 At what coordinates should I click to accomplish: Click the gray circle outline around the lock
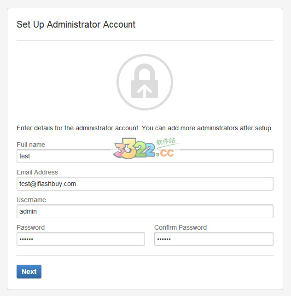tap(119, 82)
